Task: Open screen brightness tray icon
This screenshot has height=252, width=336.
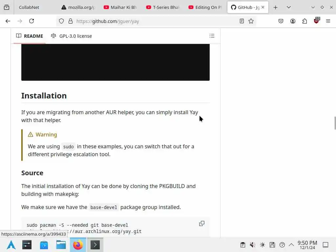Action: coord(262,245)
